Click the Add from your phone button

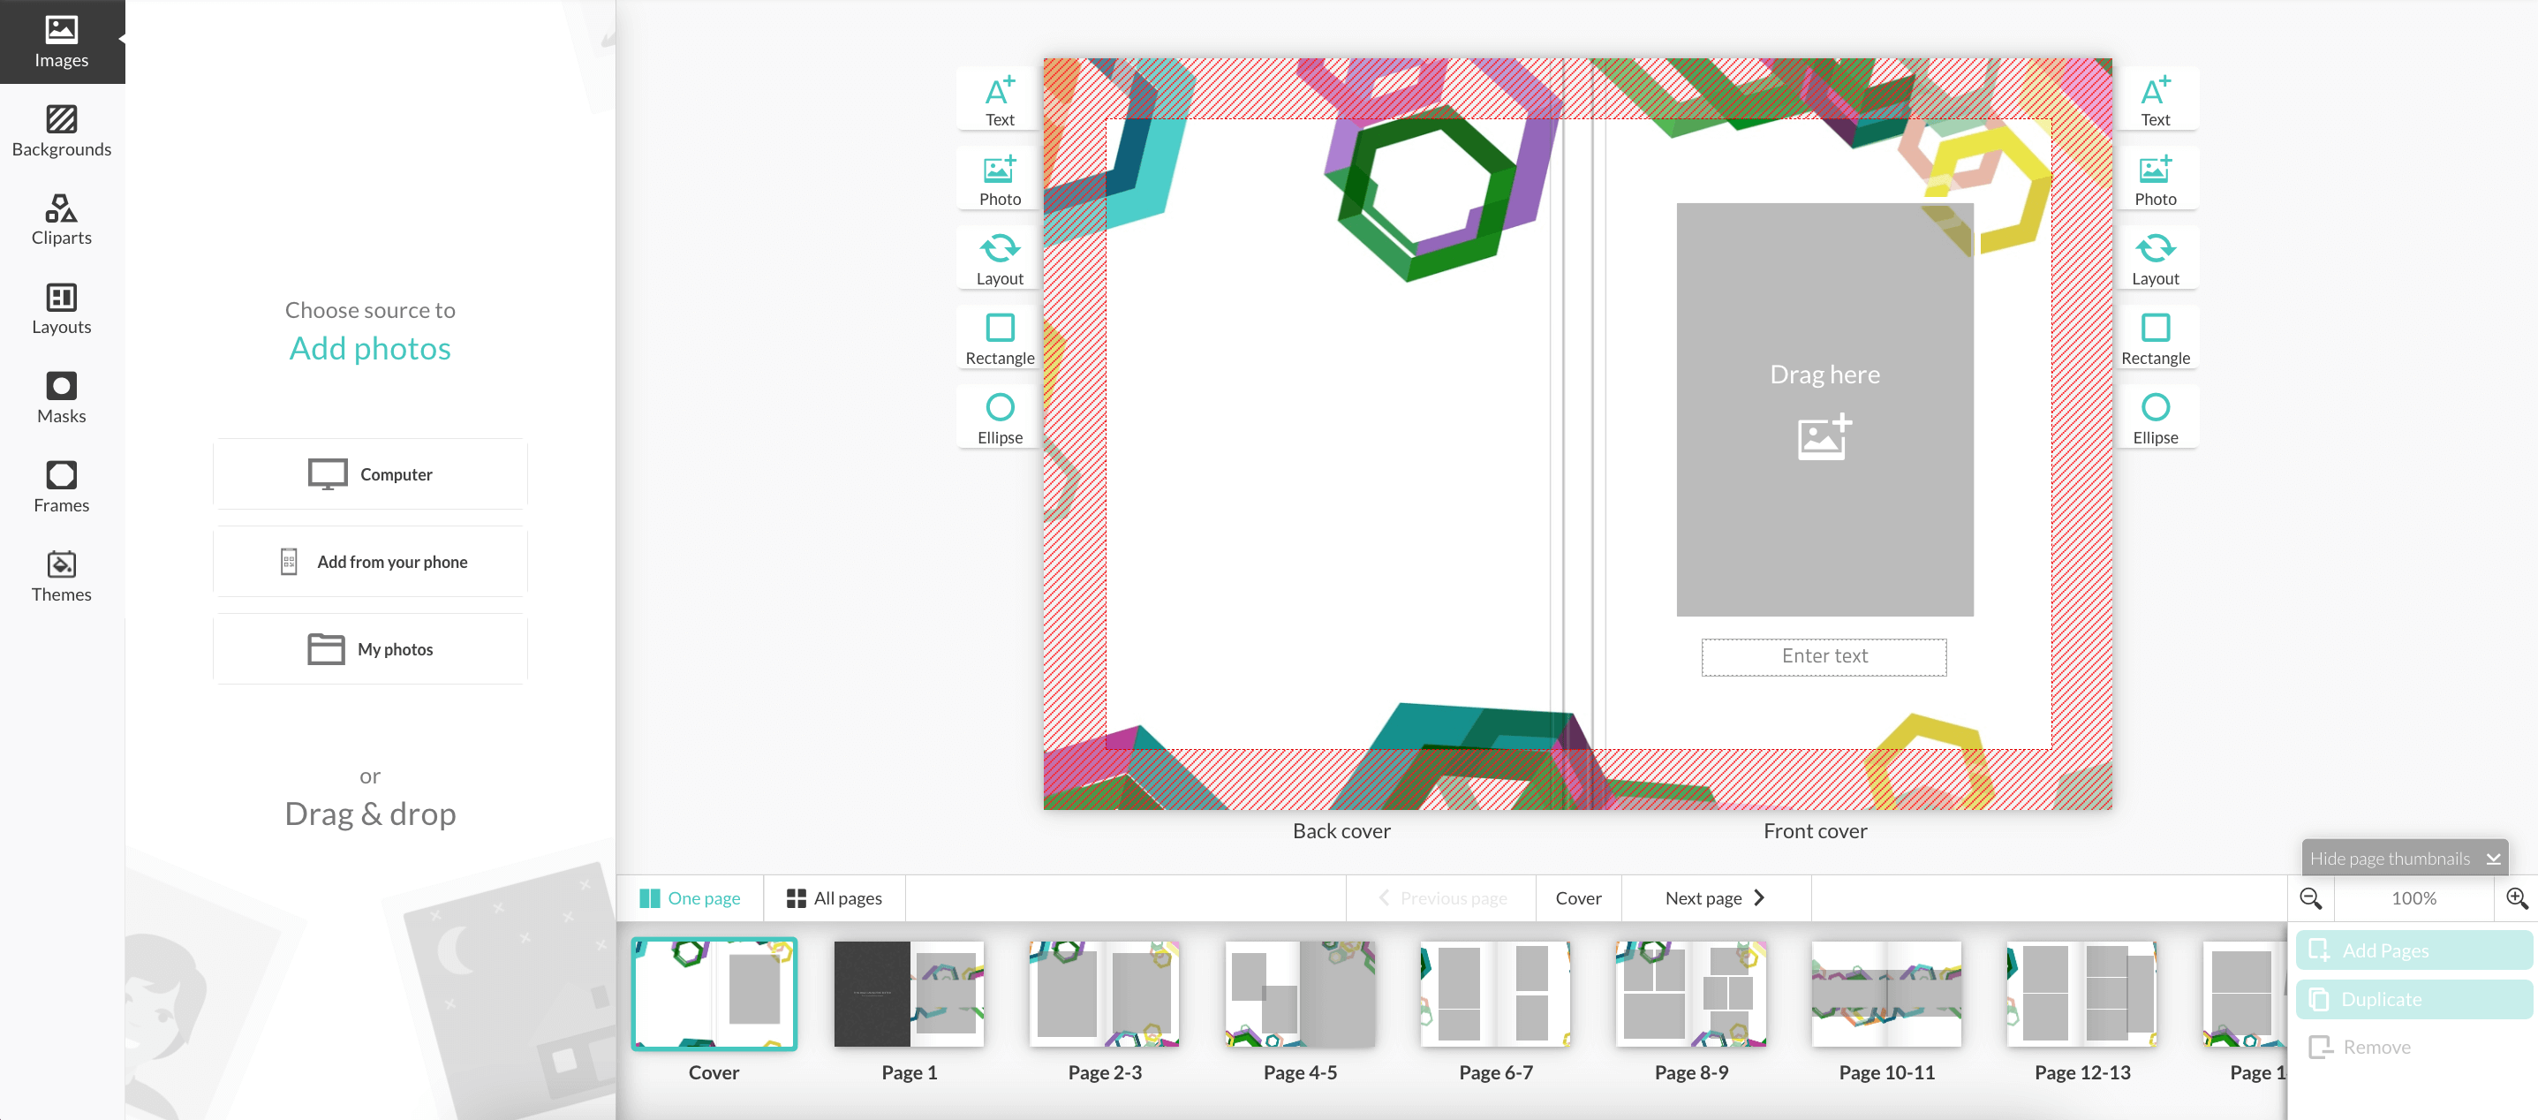coord(369,562)
